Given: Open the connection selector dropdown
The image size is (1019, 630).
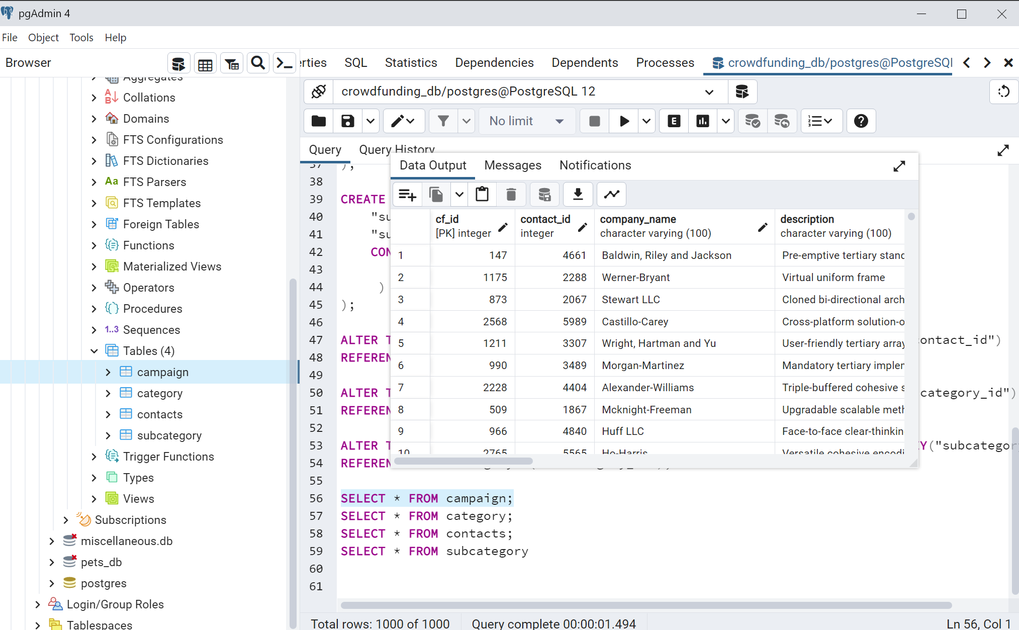Looking at the screenshot, I should pyautogui.click(x=709, y=92).
